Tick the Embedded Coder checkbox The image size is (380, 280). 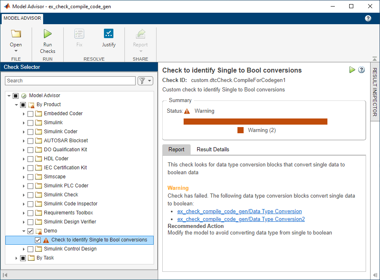(x=30, y=114)
